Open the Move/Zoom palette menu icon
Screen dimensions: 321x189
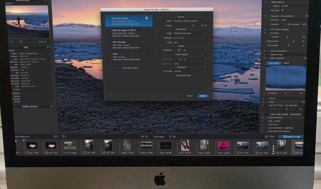45,1
